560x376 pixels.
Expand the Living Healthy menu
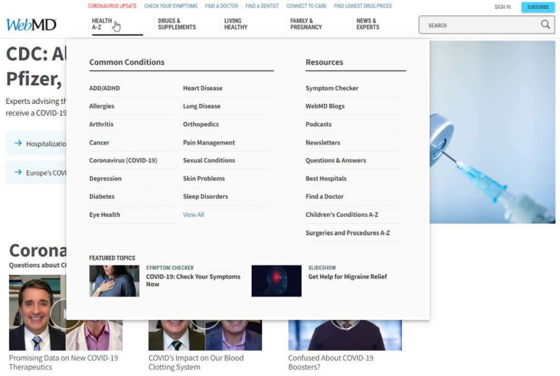click(236, 24)
